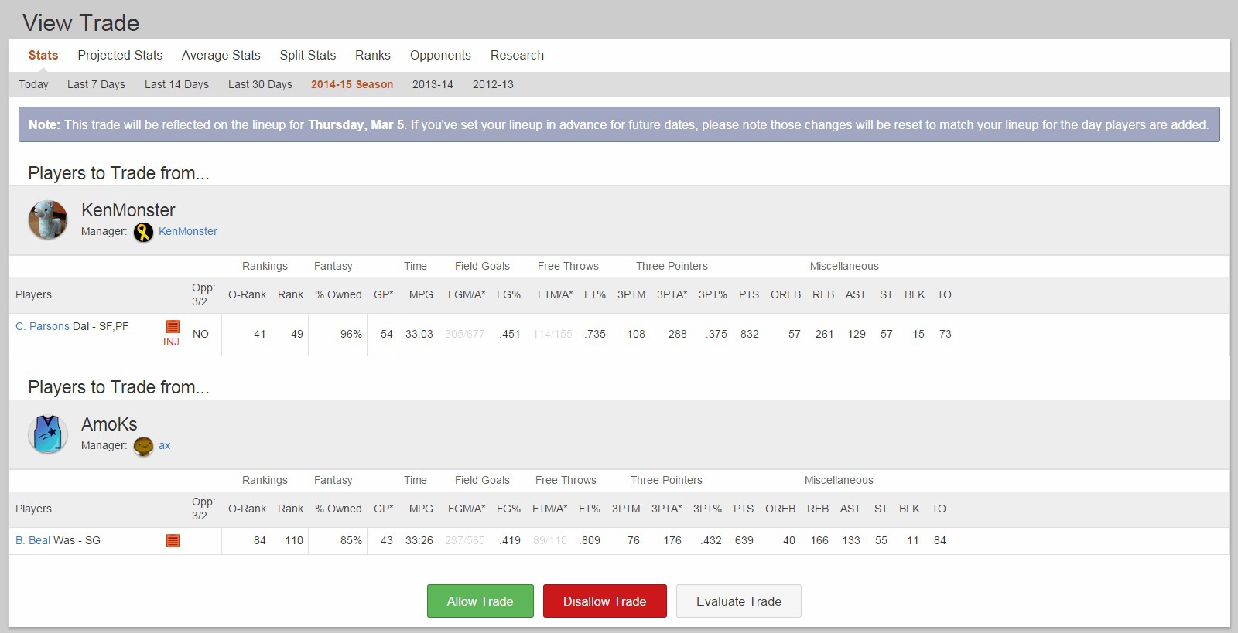Screen dimensions: 1238x633
Task: Click KenMonster team name heading
Action: [x=128, y=210]
